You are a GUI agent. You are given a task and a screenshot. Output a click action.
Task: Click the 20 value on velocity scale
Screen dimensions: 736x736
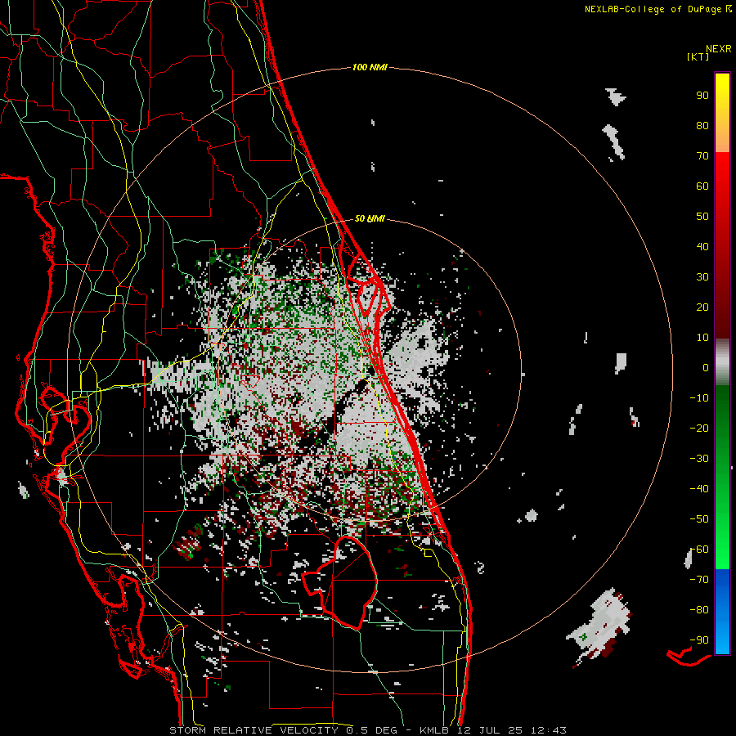702,307
